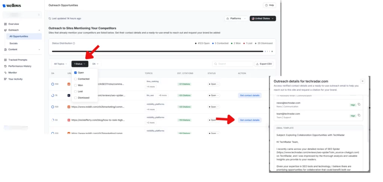The image size is (383, 182).
Task: Click the High badge beside news@techradar.com
Action: (353, 105)
